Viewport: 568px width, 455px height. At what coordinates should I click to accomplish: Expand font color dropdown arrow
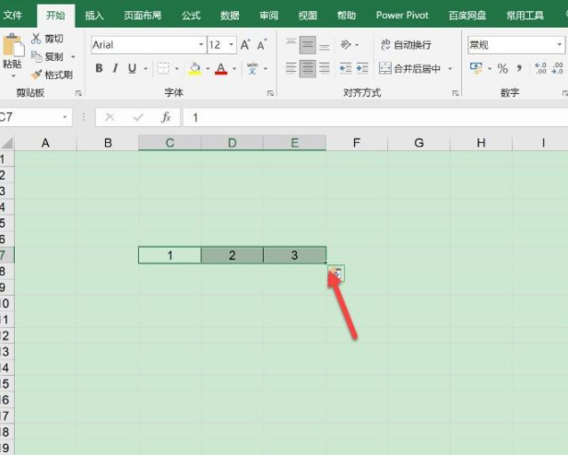click(234, 68)
